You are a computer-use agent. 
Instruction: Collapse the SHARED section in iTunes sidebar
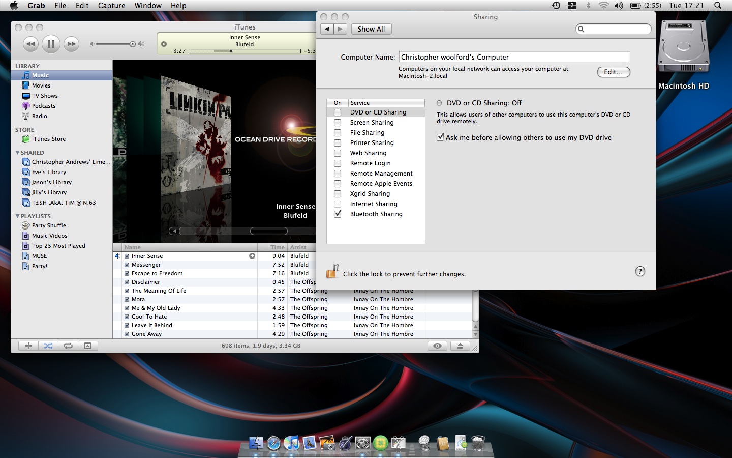coord(17,153)
